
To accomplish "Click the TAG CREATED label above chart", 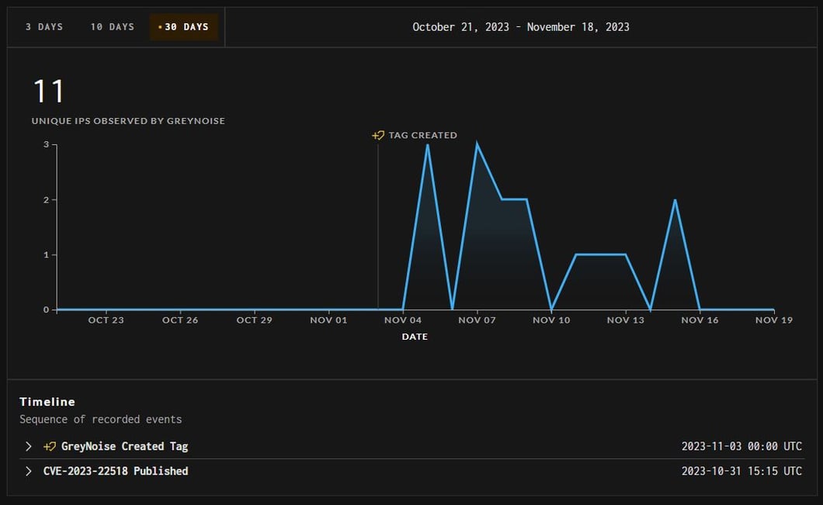I will click(422, 135).
